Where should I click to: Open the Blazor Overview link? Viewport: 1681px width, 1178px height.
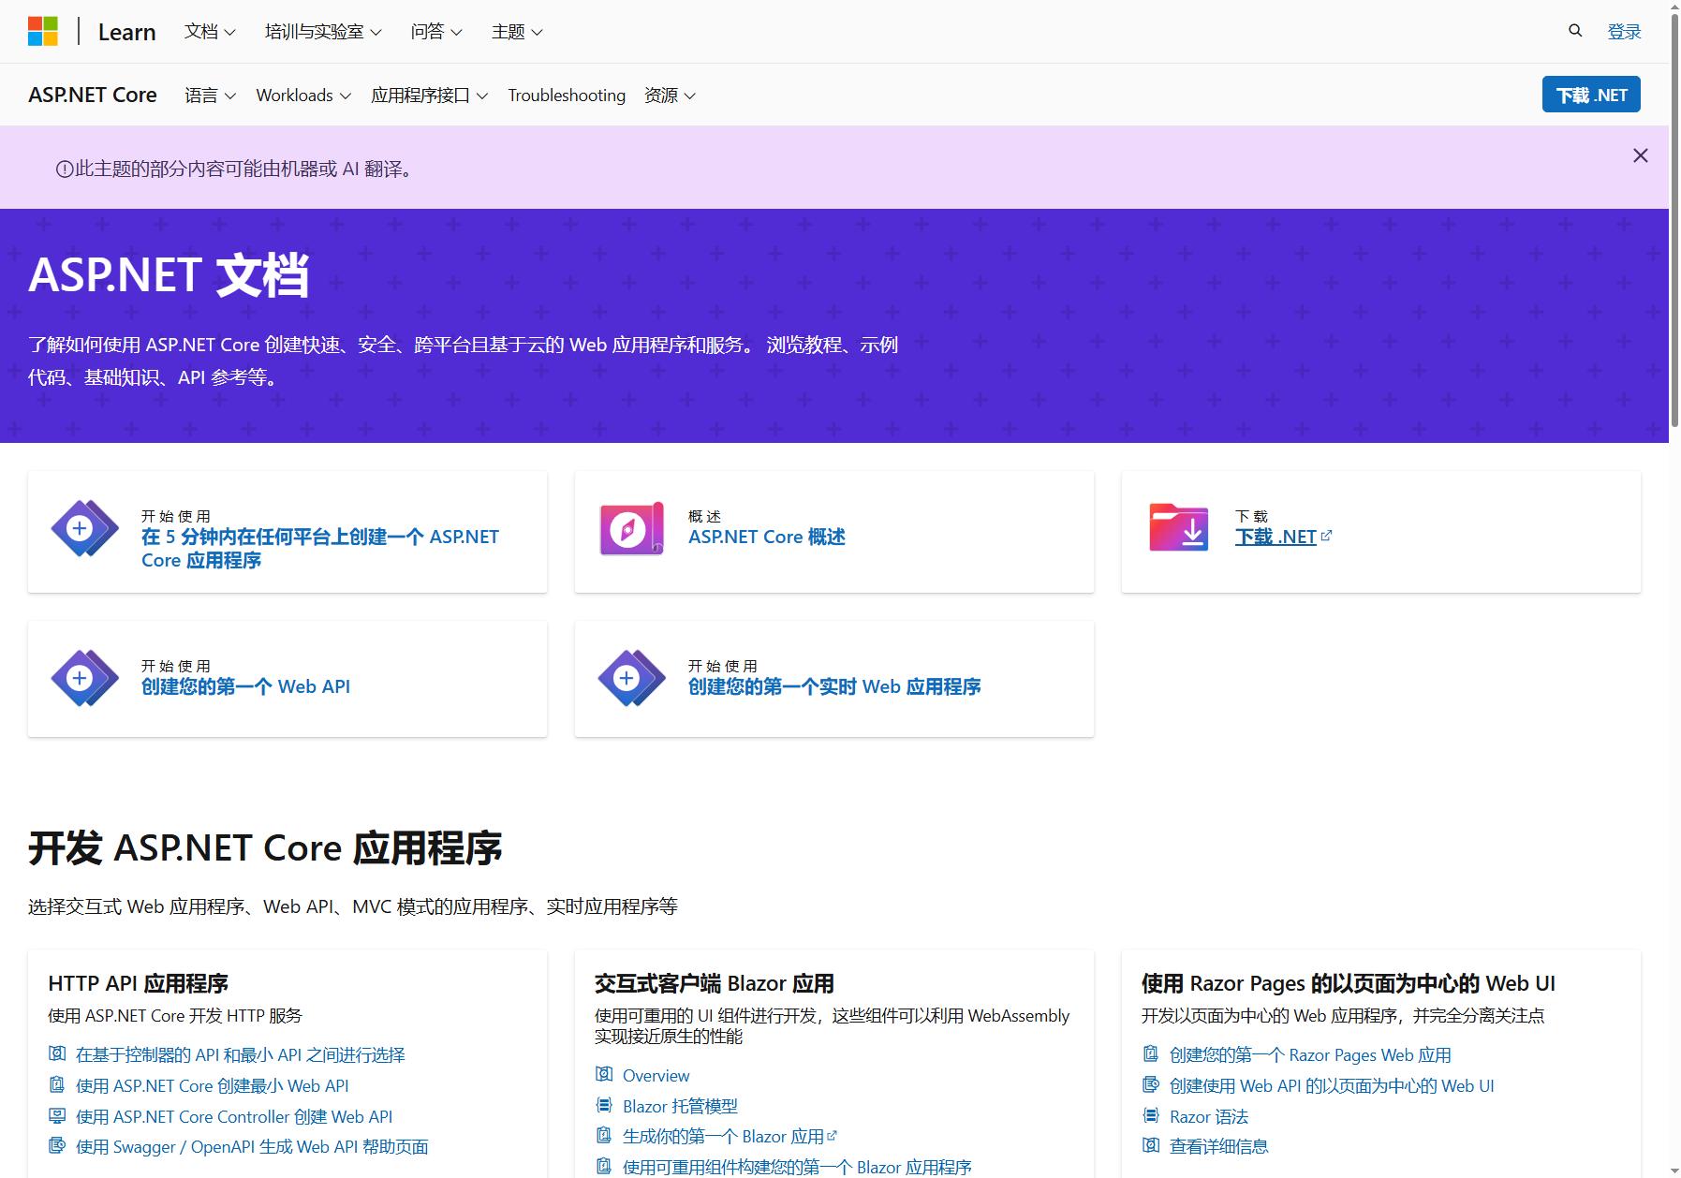point(656,1075)
